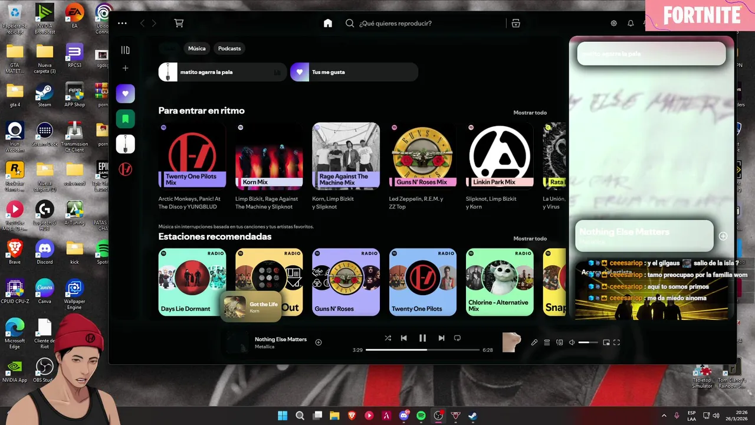The image size is (755, 425).
Task: Open Brave browser desktop shortcut
Action: coord(15,253)
